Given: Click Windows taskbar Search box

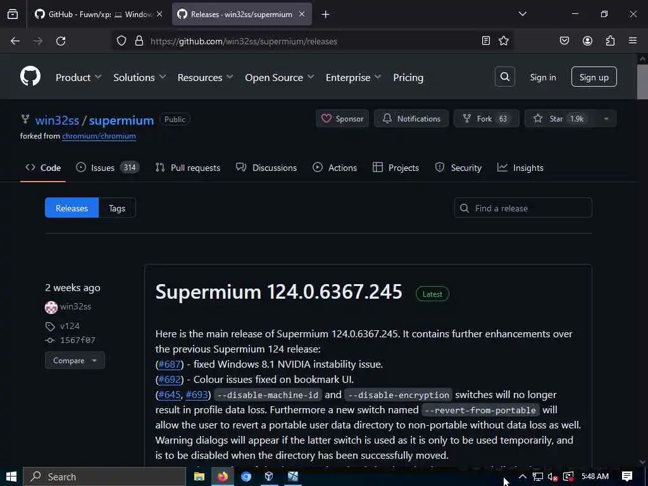Looking at the screenshot, I should (104, 477).
